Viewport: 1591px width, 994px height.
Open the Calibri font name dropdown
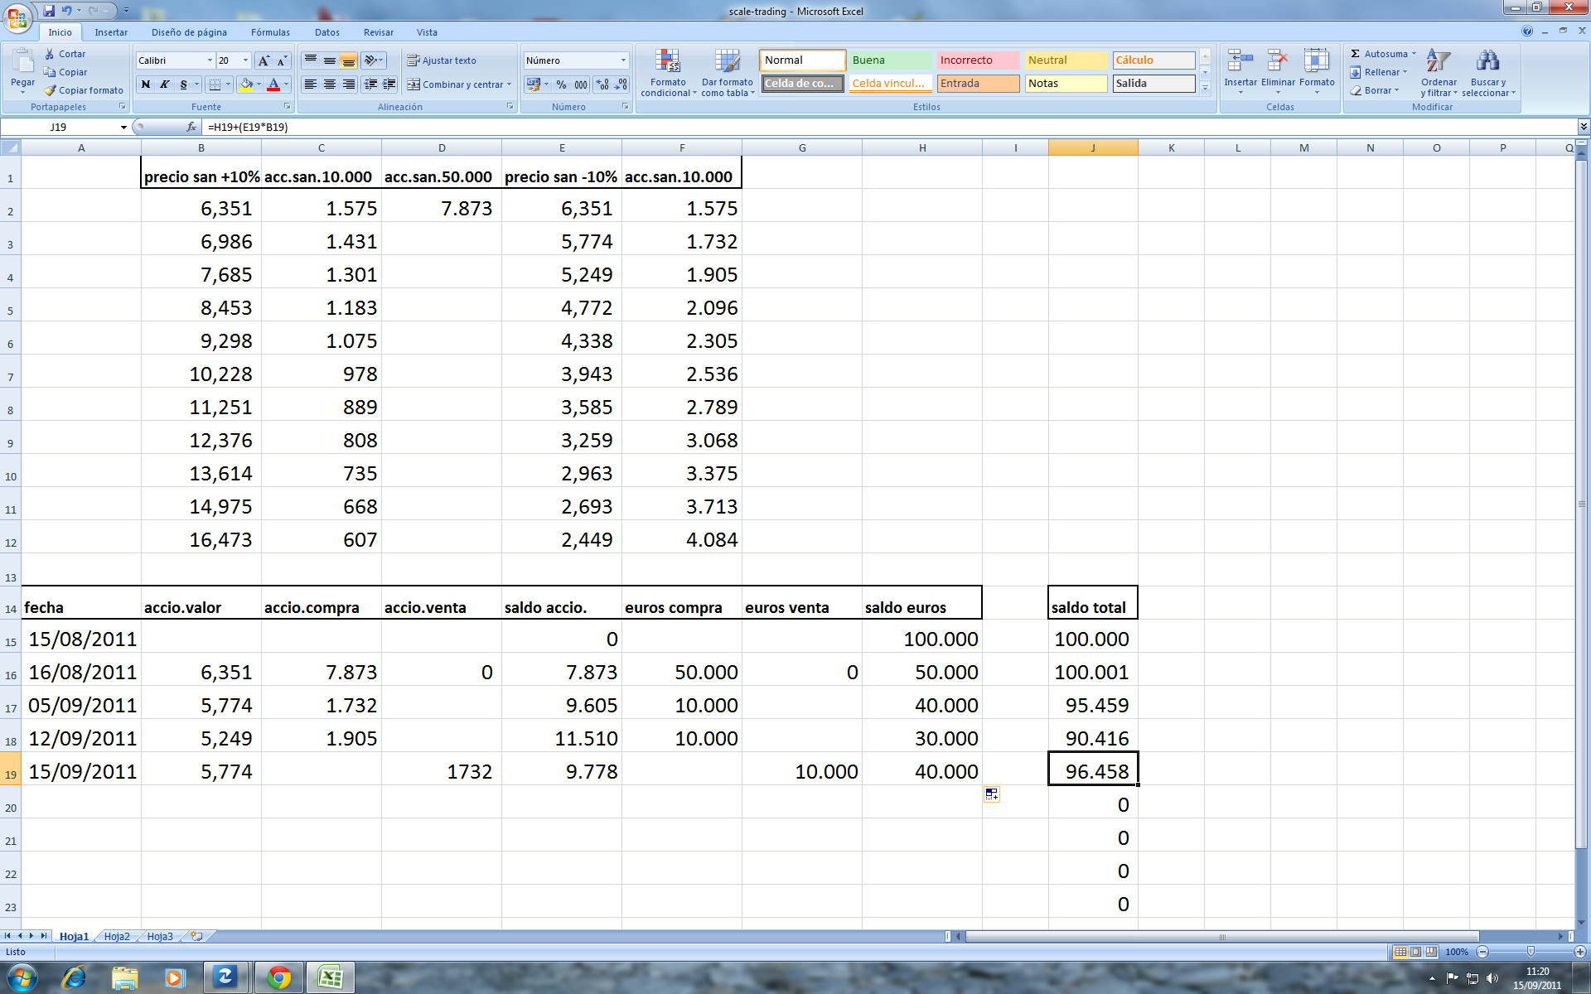209,60
